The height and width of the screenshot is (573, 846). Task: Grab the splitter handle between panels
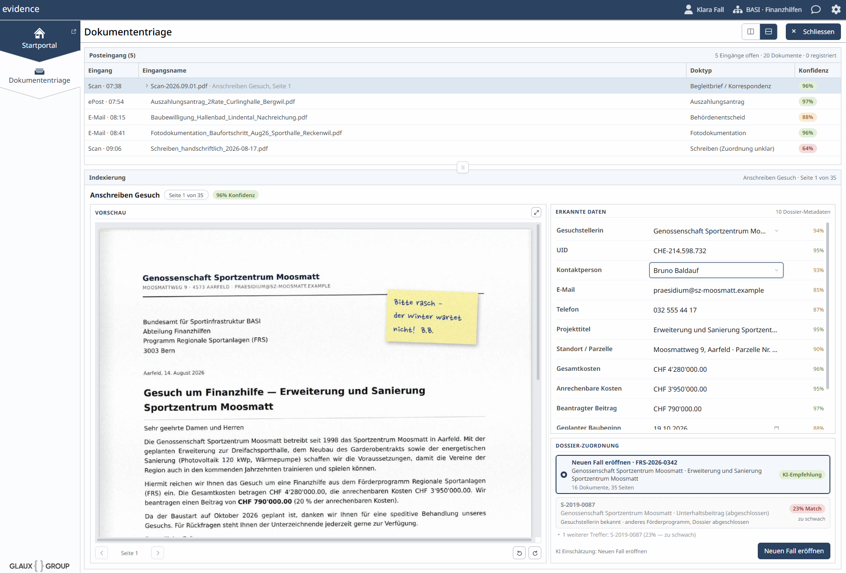pyautogui.click(x=463, y=167)
